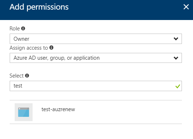Viewport: 193px width, 139px height.
Task: Expand the Role dropdown chevron arrow
Action: tap(176, 39)
